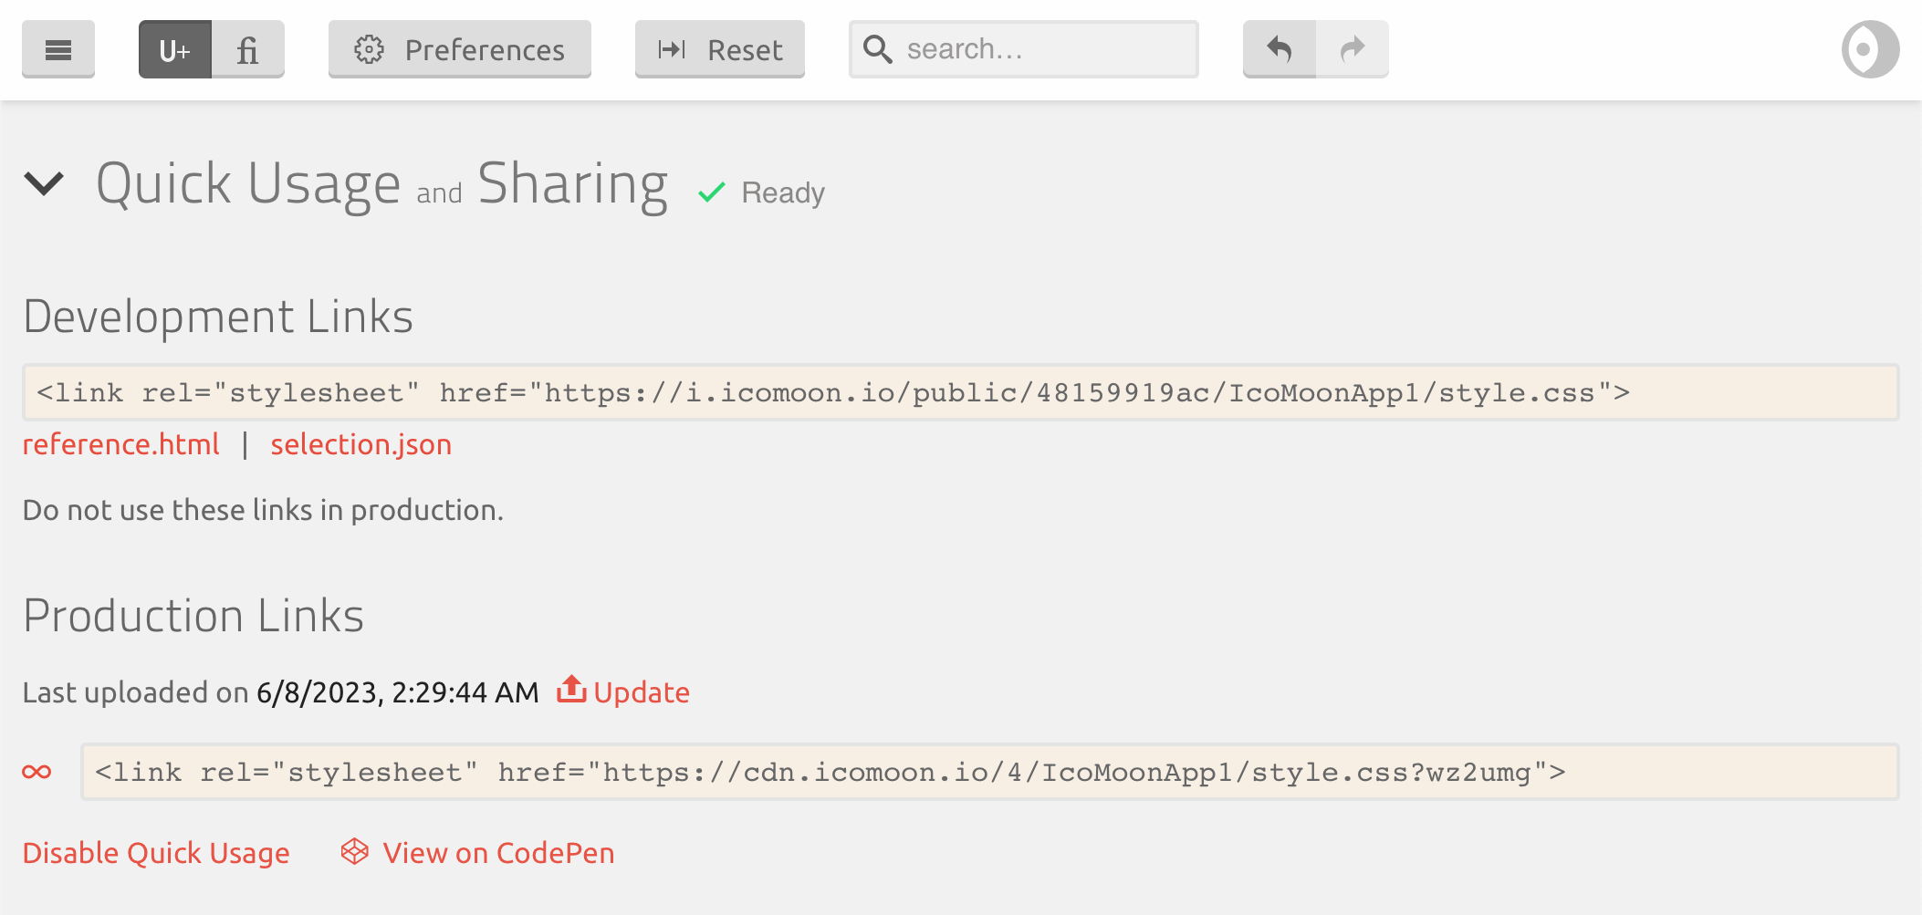
Task: Open Preferences settings
Action: tap(460, 49)
